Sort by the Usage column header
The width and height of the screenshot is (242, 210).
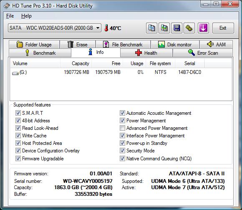(134, 63)
